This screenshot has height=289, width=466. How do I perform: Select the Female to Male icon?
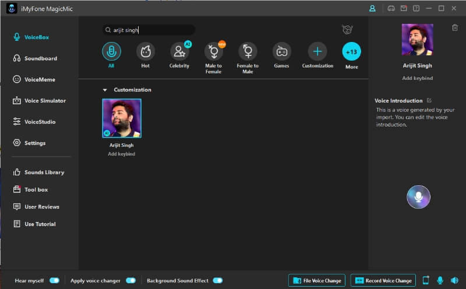coord(248,51)
